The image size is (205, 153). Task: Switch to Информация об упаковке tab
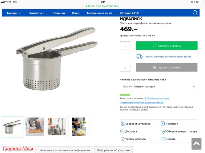click(113, 150)
